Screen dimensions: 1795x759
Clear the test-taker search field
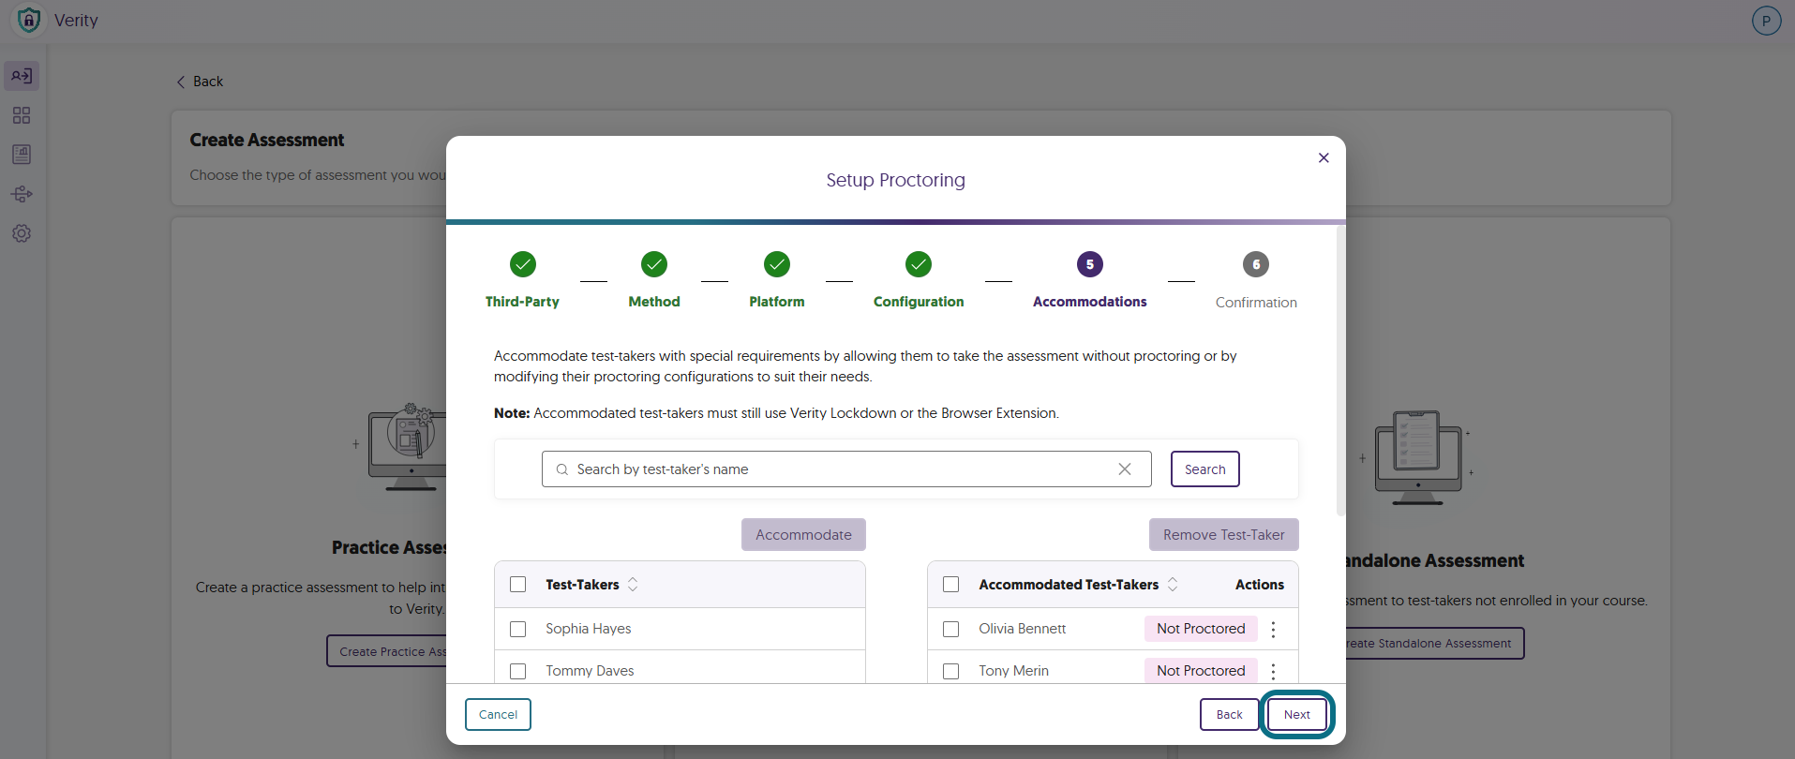click(x=1125, y=469)
